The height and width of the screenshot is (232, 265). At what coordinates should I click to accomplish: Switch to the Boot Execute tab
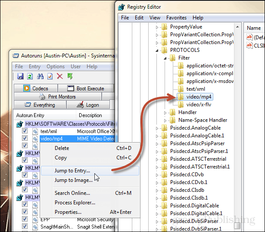tap(86, 88)
